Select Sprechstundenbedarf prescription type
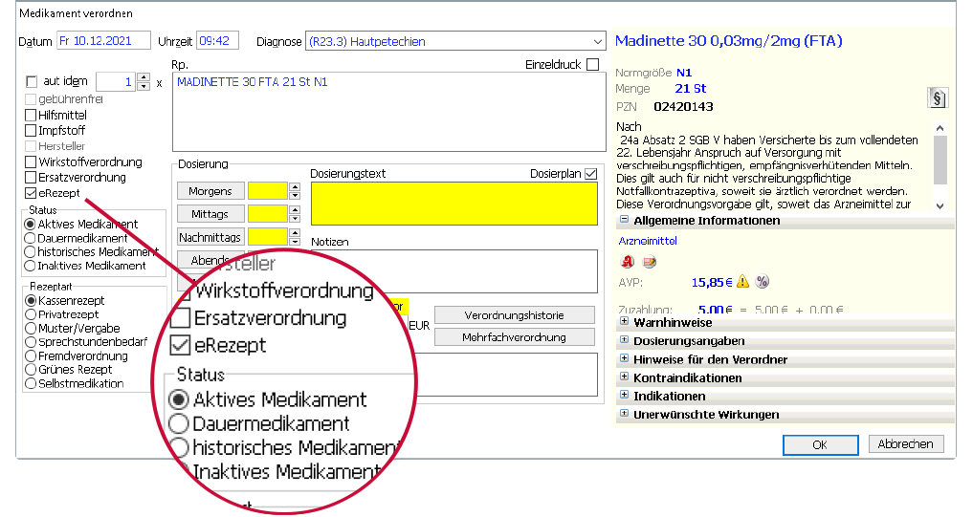Image resolution: width=973 pixels, height=517 pixels. pyautogui.click(x=31, y=342)
